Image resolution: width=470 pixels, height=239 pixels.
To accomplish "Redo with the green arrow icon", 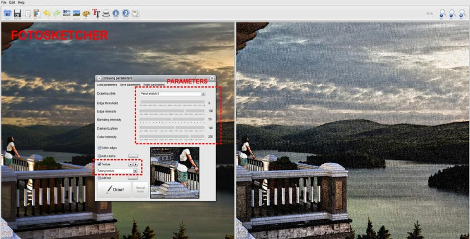I will pyautogui.click(x=56, y=13).
